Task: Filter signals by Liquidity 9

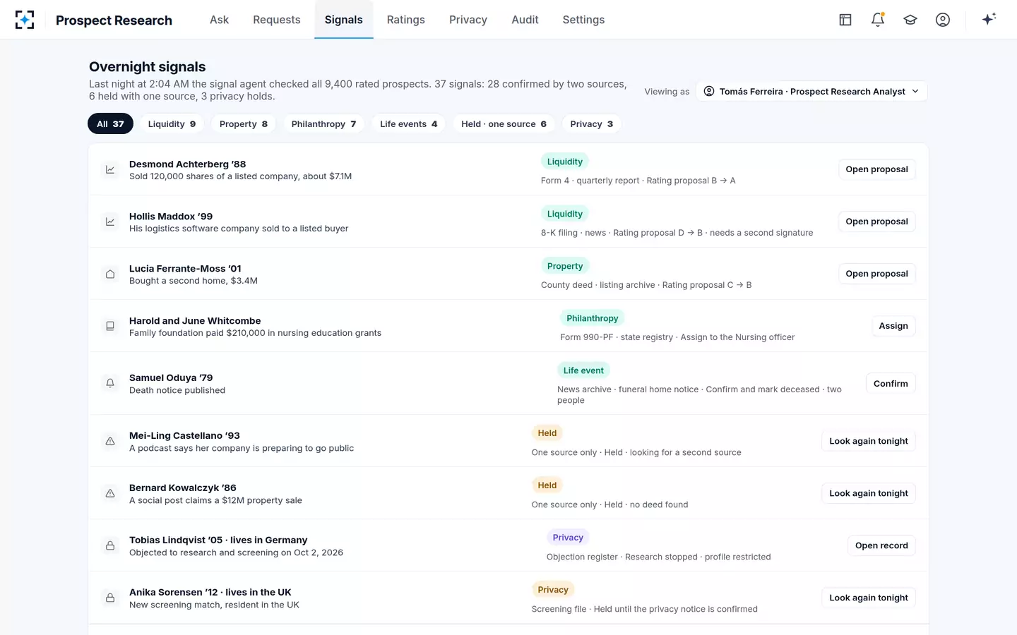Action: (172, 124)
